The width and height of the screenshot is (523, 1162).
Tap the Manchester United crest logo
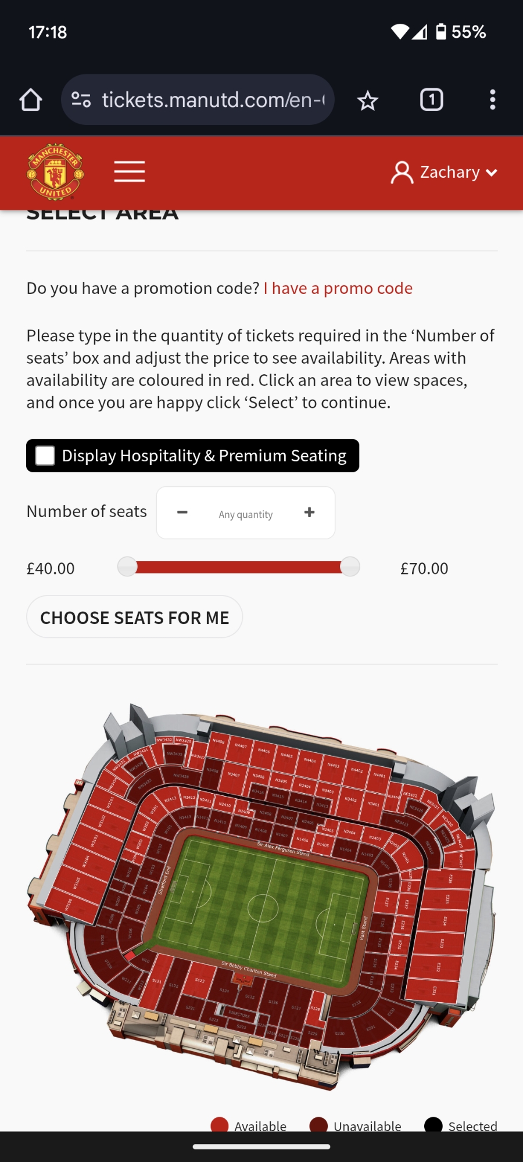pos(55,172)
